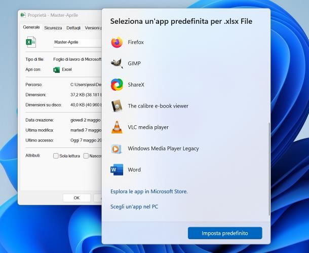The width and height of the screenshot is (309, 253).
Task: Pick the ShareX app icon
Action: pos(117,85)
